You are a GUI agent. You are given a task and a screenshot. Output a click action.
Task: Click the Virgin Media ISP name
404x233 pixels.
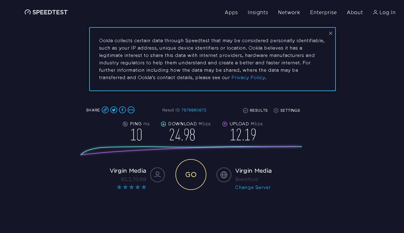coord(128,170)
